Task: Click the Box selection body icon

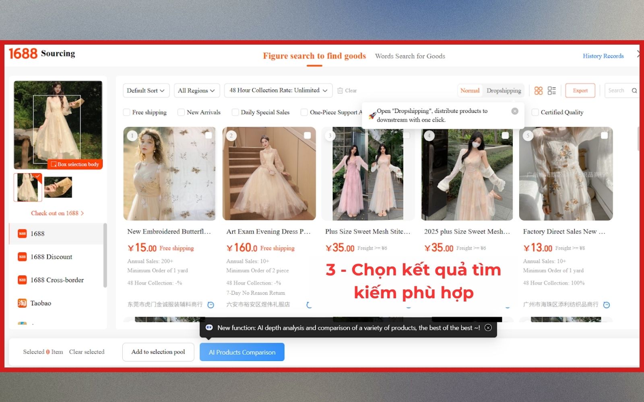Action: (53, 164)
